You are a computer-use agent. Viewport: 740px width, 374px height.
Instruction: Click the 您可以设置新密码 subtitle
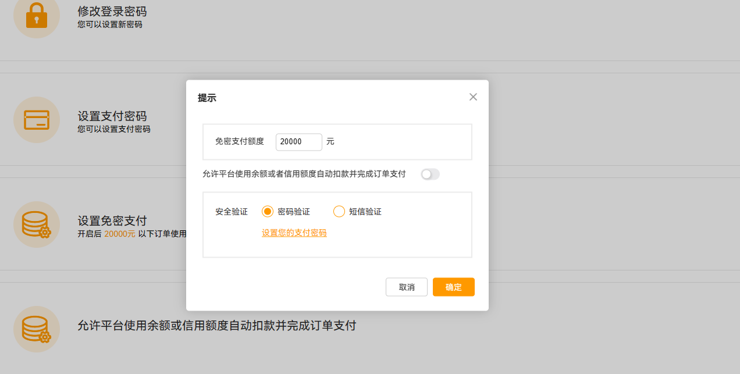(x=109, y=24)
